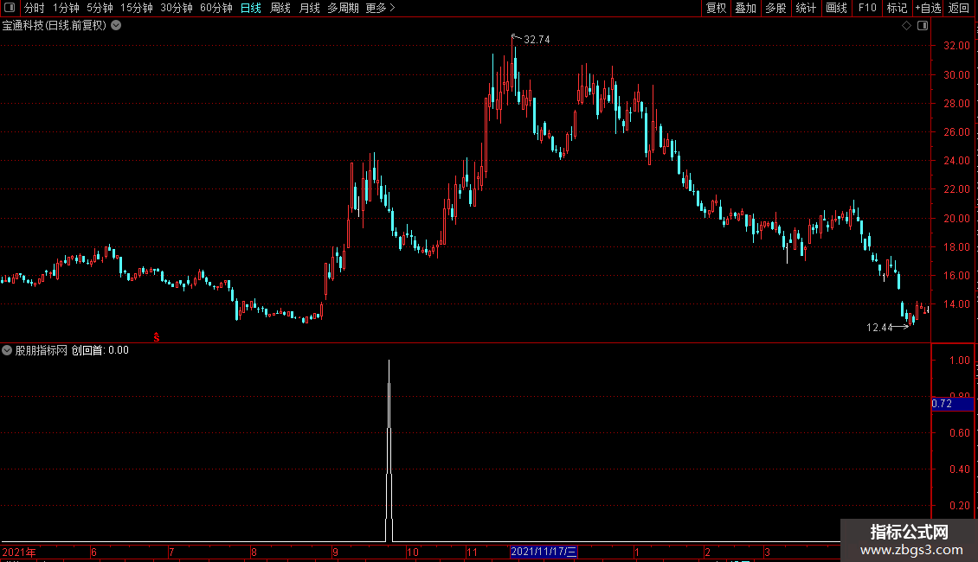Click the 20.00 price axis label
The width and height of the screenshot is (978, 562).
click(x=956, y=218)
